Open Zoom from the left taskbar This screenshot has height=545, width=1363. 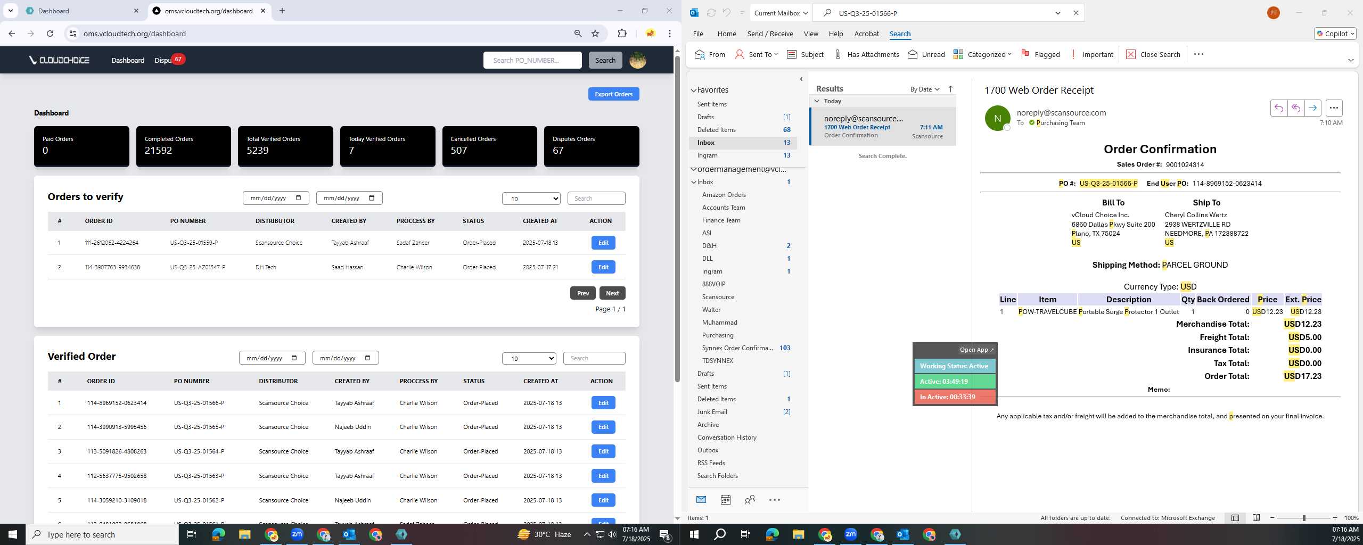pos(297,534)
